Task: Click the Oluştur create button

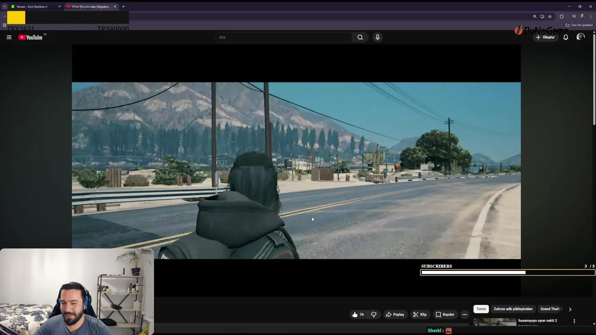Action: coord(545,37)
